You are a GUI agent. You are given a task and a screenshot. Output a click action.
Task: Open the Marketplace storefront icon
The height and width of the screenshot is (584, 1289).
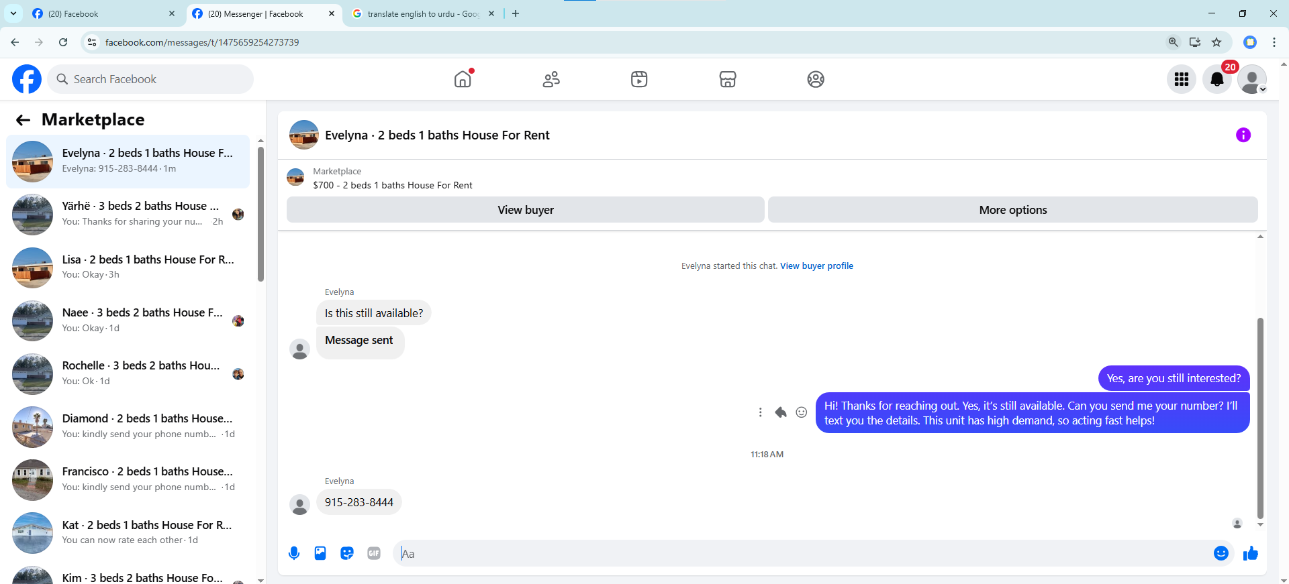(728, 79)
